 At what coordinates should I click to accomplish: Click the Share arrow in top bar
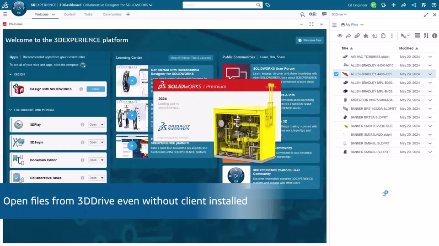pos(404,5)
